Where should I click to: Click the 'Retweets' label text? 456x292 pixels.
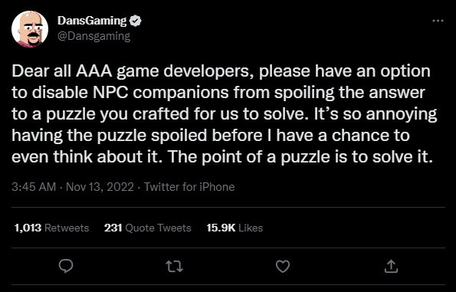67,228
